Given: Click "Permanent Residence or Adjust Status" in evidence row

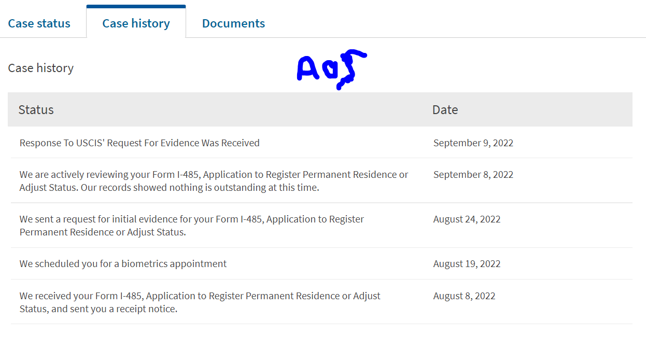Looking at the screenshot, I should pos(103,232).
